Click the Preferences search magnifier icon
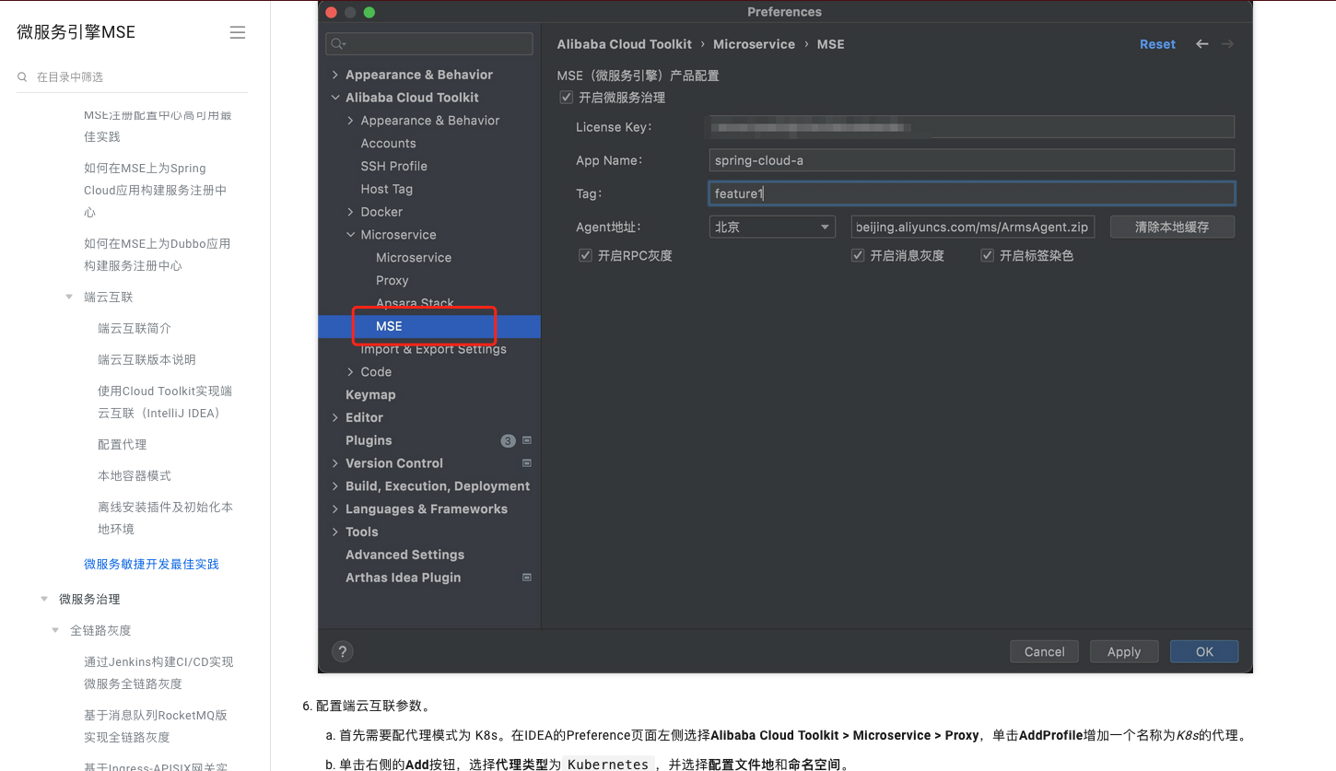Image resolution: width=1336 pixels, height=771 pixels. point(337,44)
